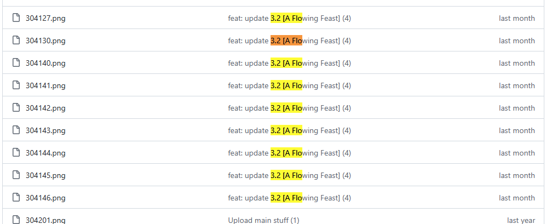This screenshot has width=546, height=224.
Task: Open file 304140.png
Action: [45, 63]
